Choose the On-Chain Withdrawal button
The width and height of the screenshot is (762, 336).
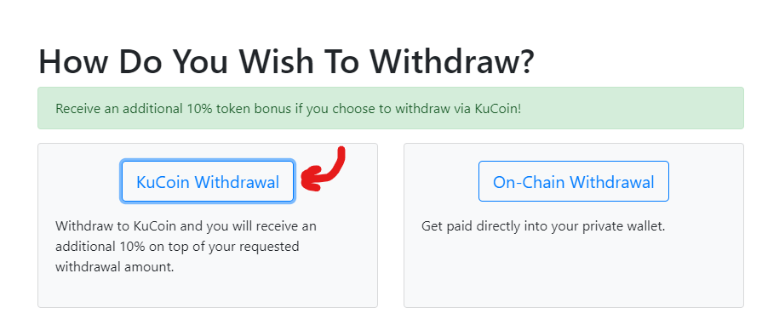[574, 181]
